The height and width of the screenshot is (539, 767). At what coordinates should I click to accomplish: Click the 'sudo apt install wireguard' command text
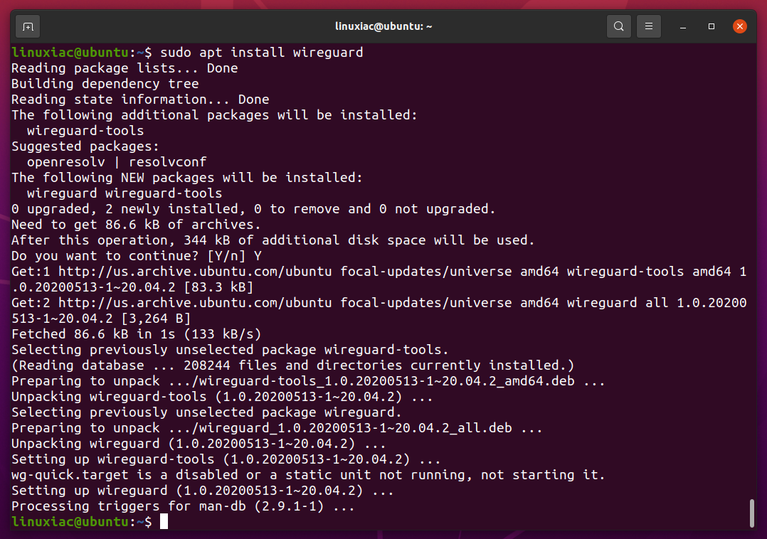(262, 53)
